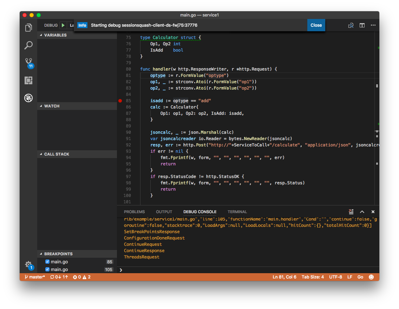
Task: Click the editor vertical scrollbar
Action: pos(377,119)
